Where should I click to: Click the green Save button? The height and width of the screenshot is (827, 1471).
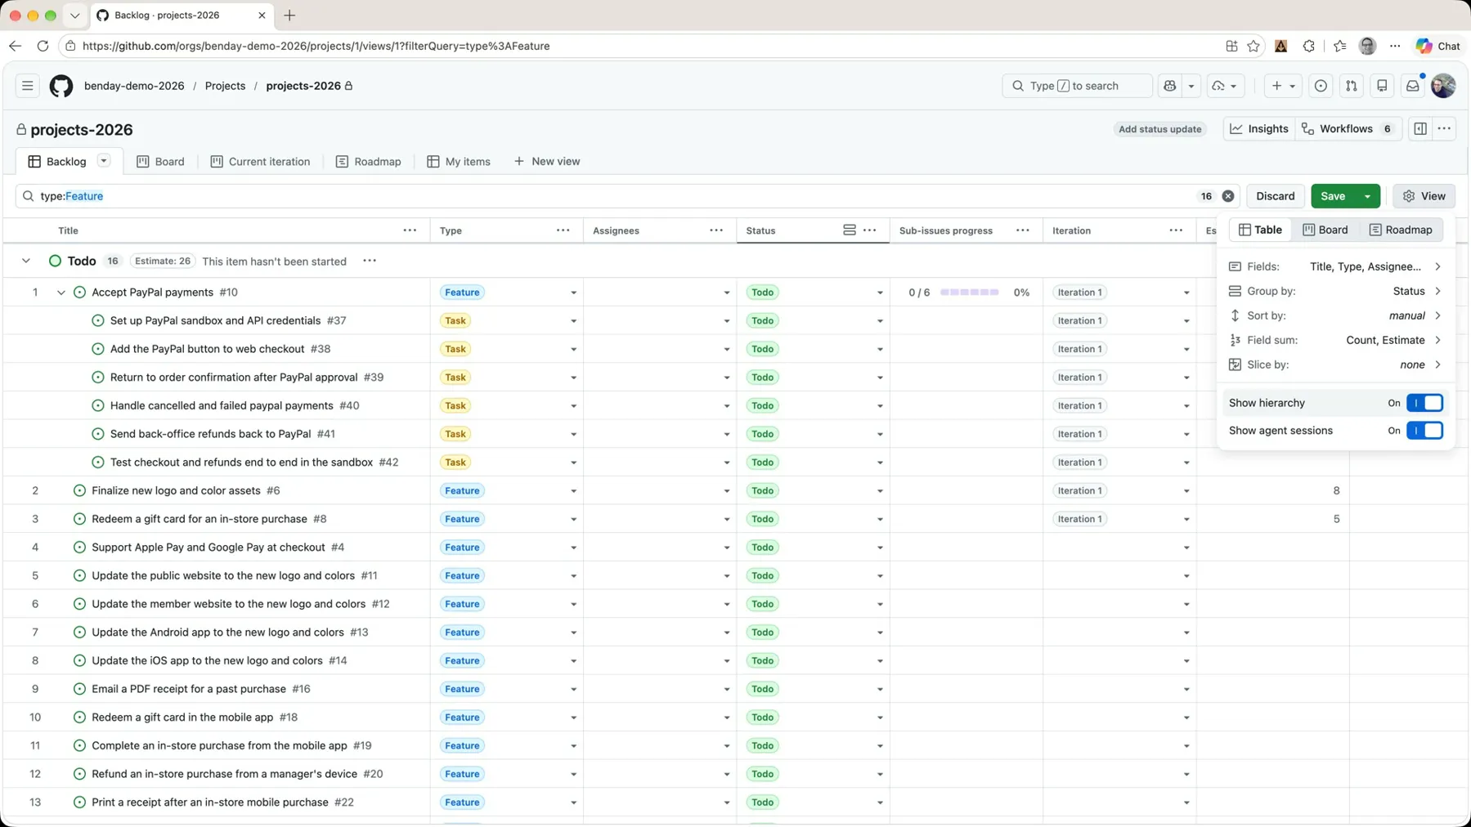coord(1333,196)
